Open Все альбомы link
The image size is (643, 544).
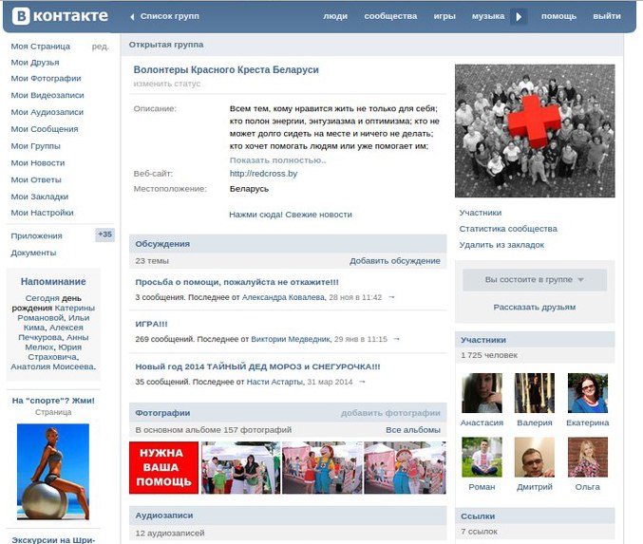coord(413,430)
